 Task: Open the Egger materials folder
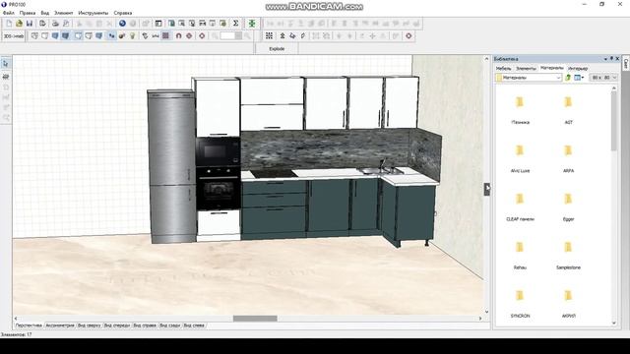point(568,206)
